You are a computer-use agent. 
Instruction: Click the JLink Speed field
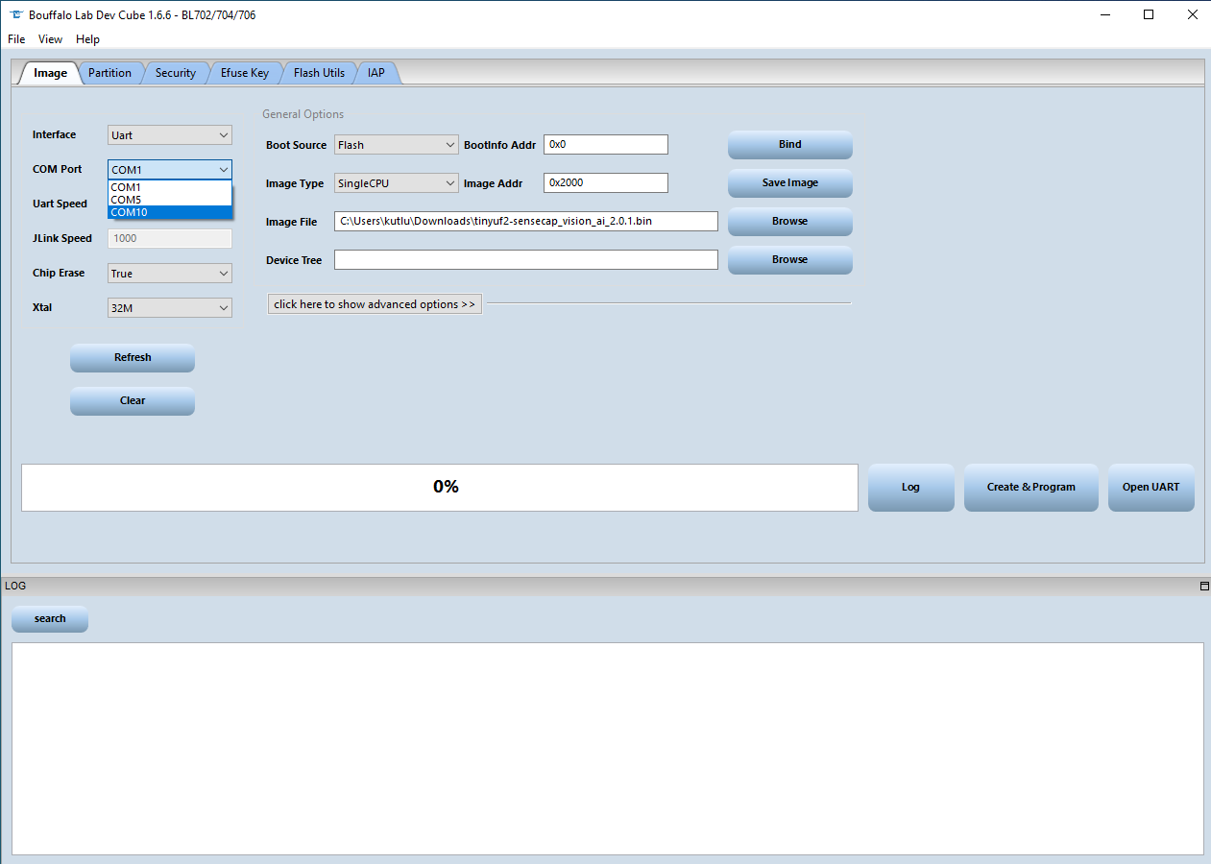[170, 238]
